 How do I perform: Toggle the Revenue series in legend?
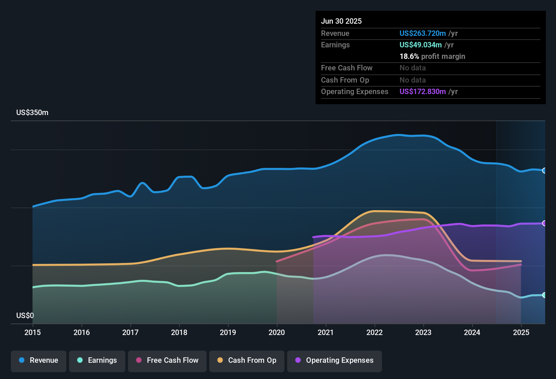pos(39,360)
